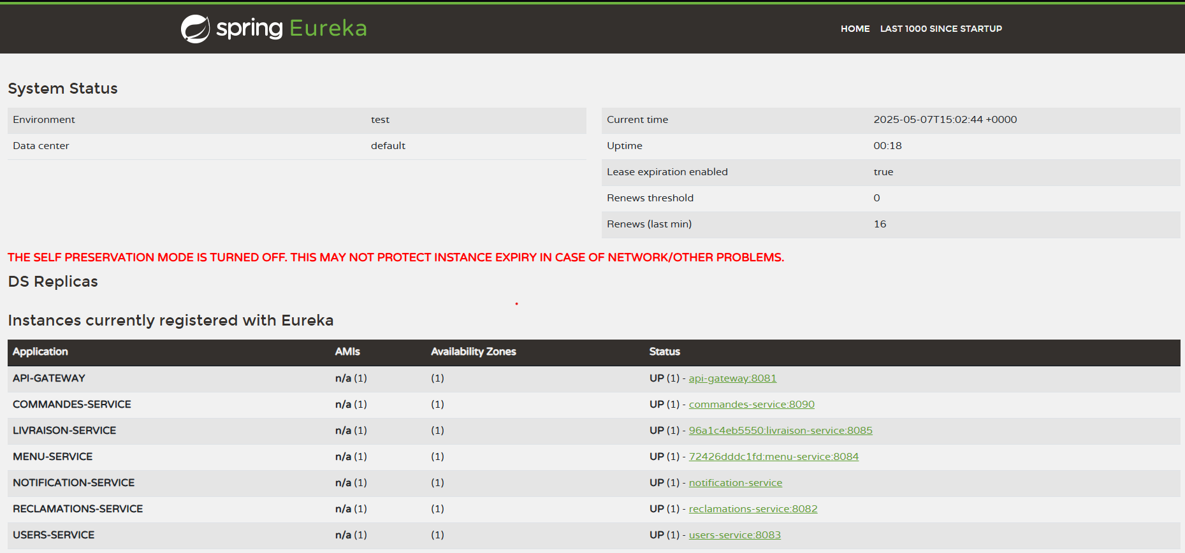Click the red self preservation warning text
Screen dimensions: 1185x553
coord(396,257)
